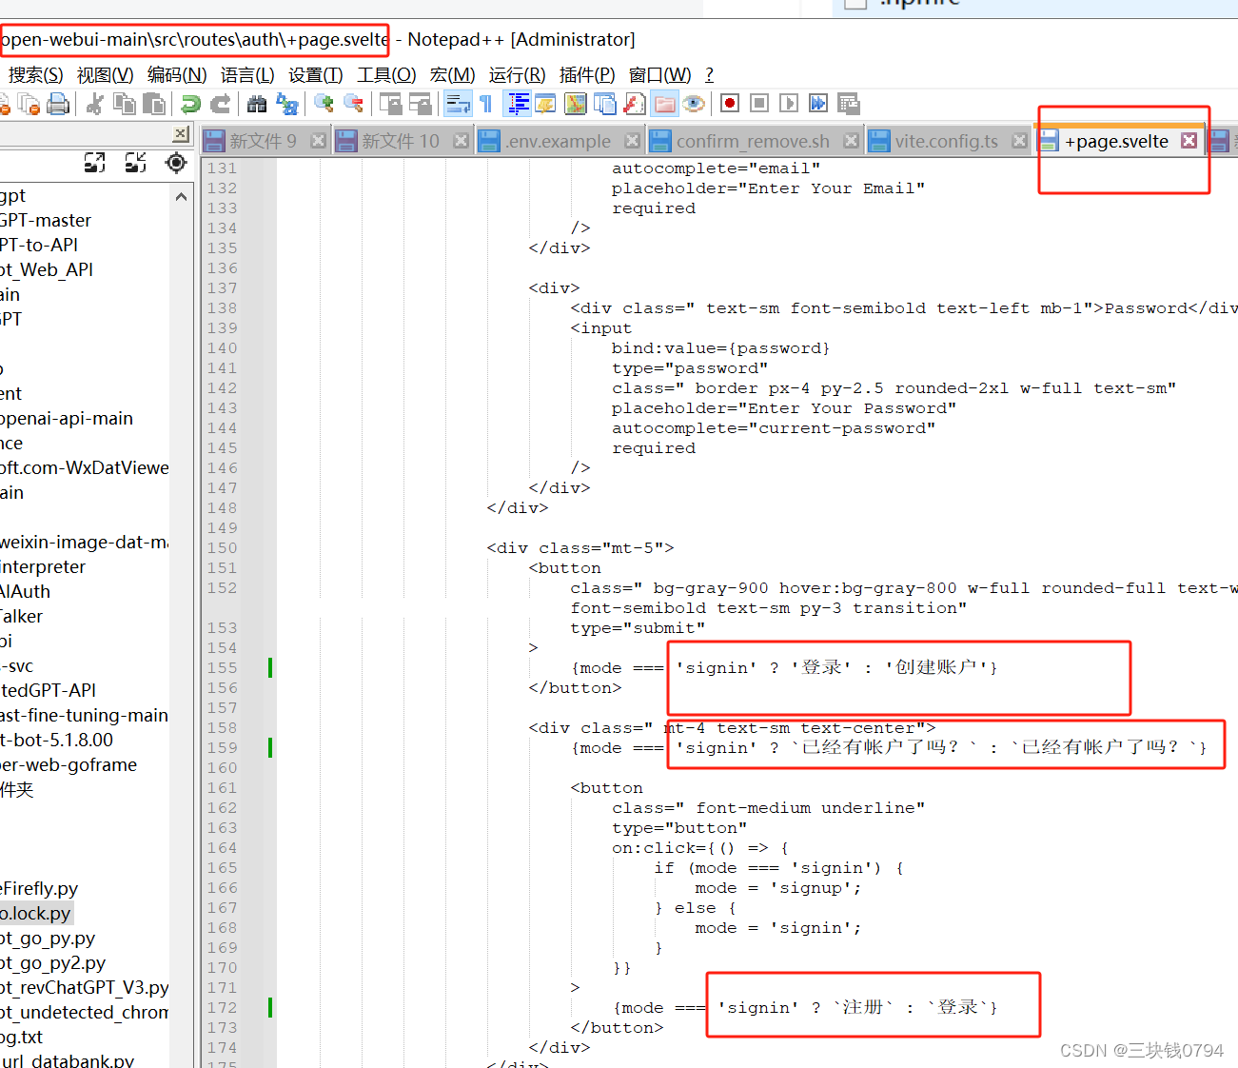
Task: Locate current file with target icon
Action: [x=176, y=163]
